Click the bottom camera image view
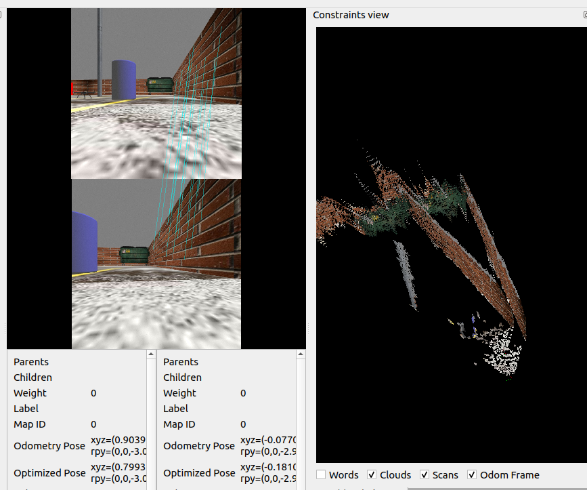 point(156,264)
